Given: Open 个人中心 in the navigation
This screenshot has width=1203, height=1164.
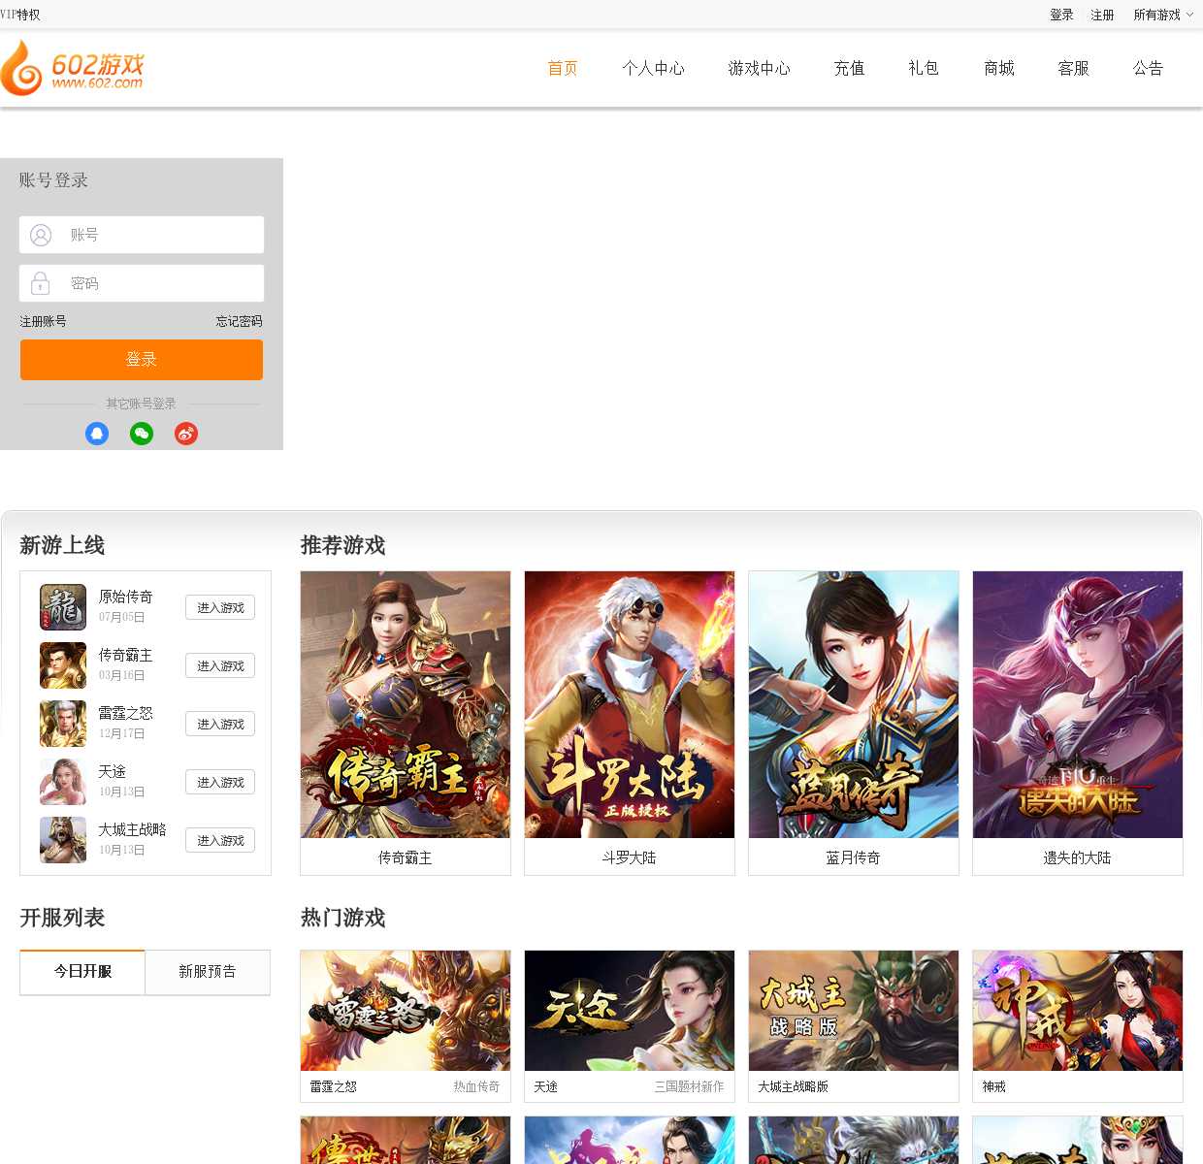Looking at the screenshot, I should coord(653,68).
